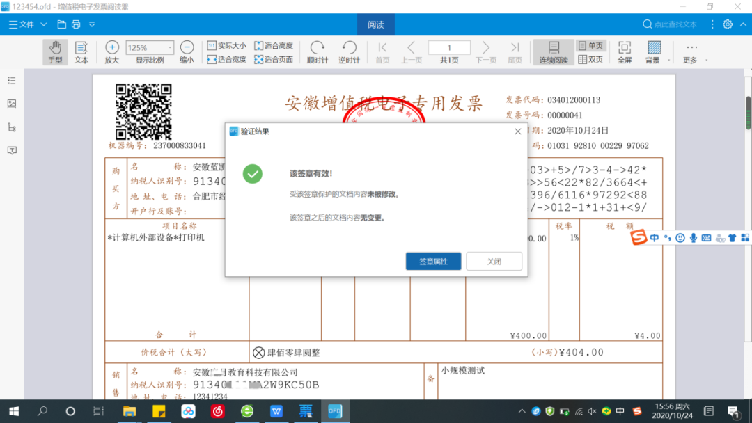Viewport: 752px width, 423px height.
Task: Go to first page (首页)
Action: coord(382,51)
